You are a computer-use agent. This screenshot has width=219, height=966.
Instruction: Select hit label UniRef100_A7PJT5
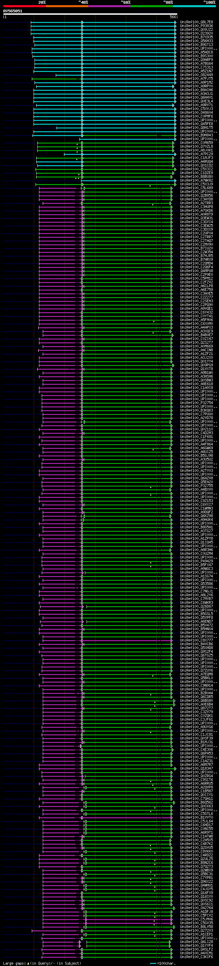point(196,79)
